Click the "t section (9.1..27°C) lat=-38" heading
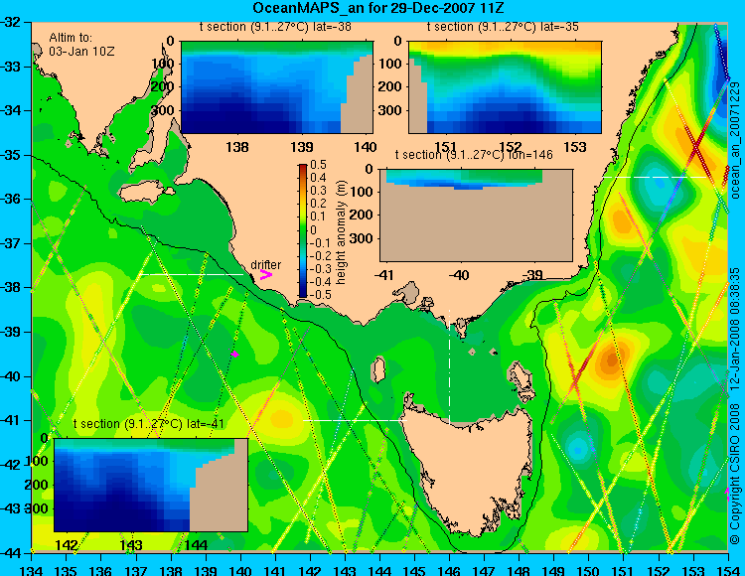Viewport: 745px width, 576px height. click(x=275, y=27)
